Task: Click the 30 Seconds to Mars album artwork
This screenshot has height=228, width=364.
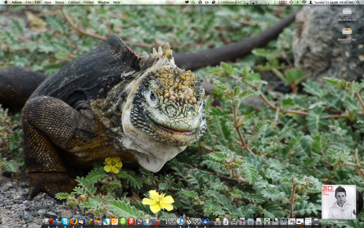Action: (x=339, y=202)
